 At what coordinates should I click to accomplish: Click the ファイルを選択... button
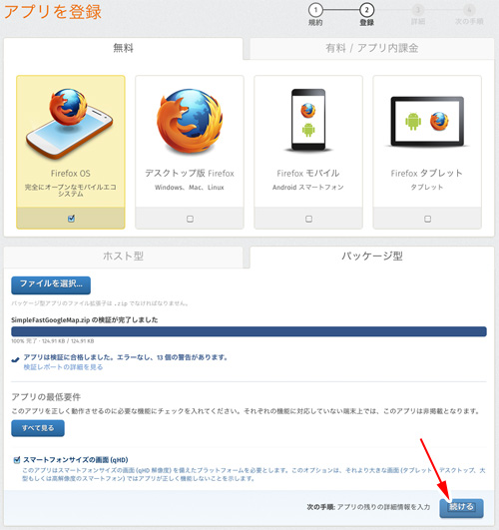pos(51,284)
